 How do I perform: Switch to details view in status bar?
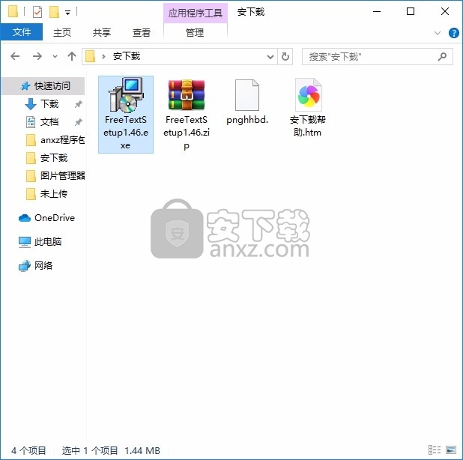click(x=435, y=450)
